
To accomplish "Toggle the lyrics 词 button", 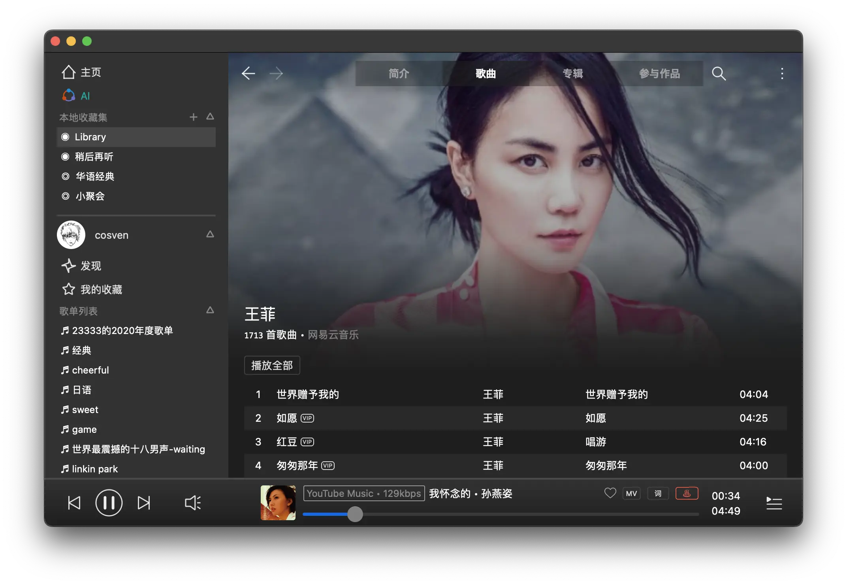I will 658,493.
